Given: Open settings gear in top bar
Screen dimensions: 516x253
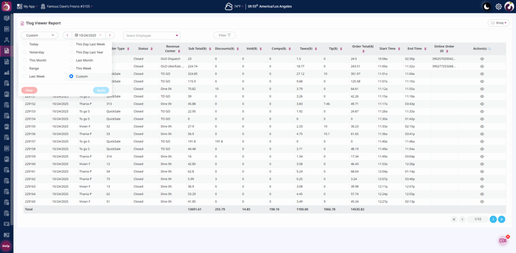Looking at the screenshot, I should 498,7.
